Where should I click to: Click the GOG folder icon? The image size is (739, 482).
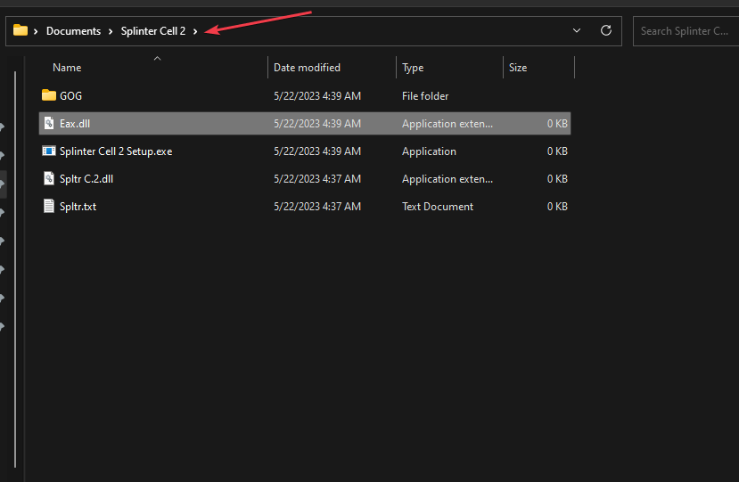49,95
